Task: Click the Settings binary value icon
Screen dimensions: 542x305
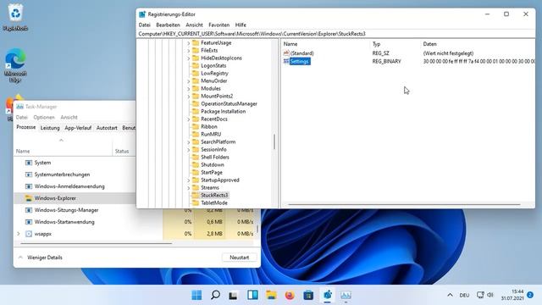Action: pos(286,61)
